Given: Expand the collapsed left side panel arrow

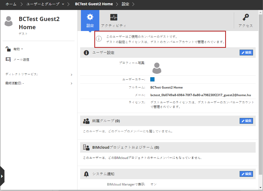Looking at the screenshot, I should [2, 176].
